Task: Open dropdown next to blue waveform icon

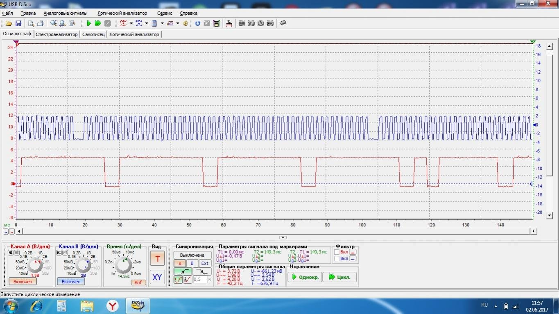Action: click(x=146, y=23)
